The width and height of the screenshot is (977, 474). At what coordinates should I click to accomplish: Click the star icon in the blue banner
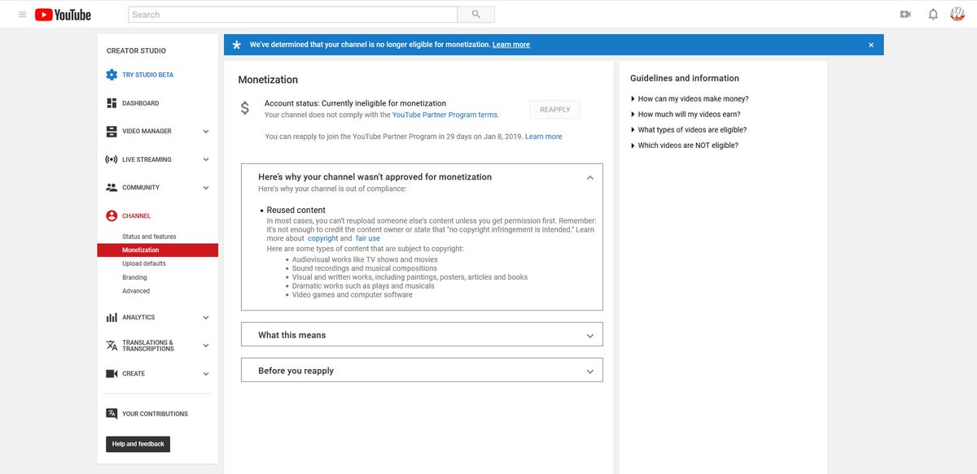click(x=237, y=45)
